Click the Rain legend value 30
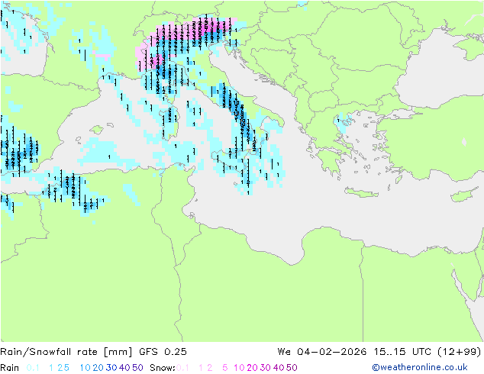Viewport: 484px width, 374px height. (x=111, y=368)
